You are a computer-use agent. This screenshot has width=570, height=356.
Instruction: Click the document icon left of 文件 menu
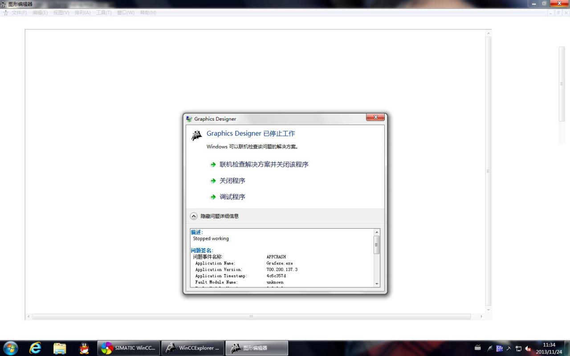[x=6, y=13]
